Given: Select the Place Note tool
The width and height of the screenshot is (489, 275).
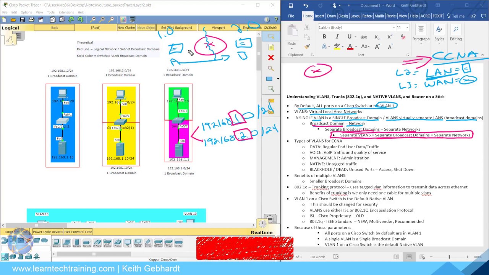Looking at the screenshot, I should tap(271, 47).
